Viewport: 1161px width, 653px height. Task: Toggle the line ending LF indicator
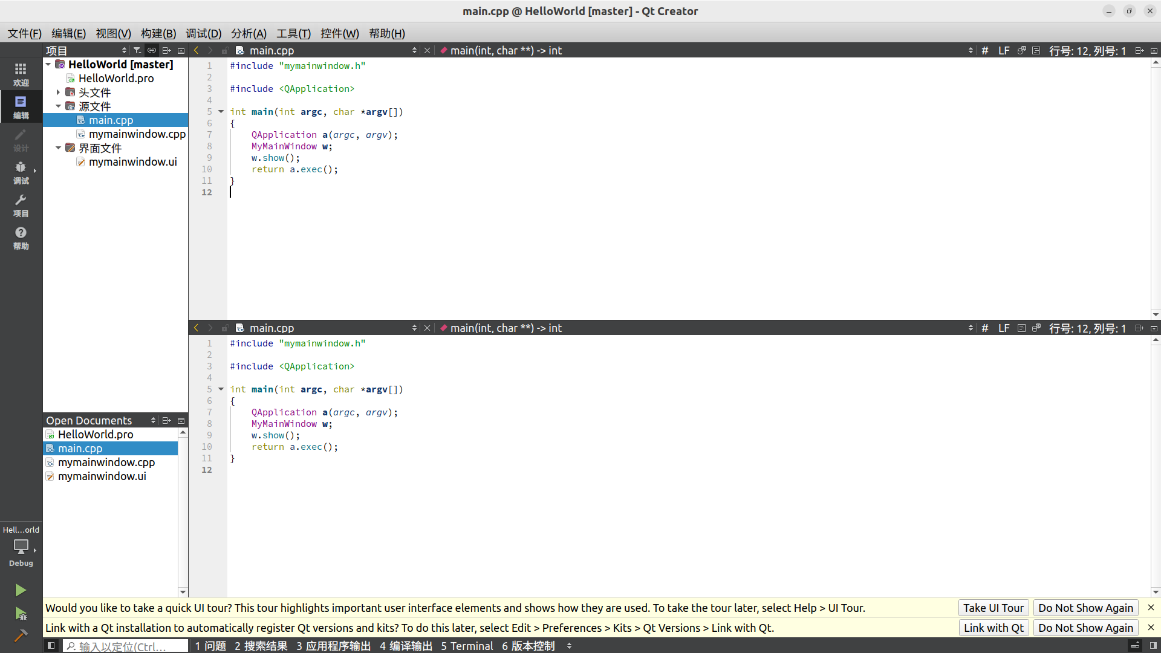click(1004, 50)
